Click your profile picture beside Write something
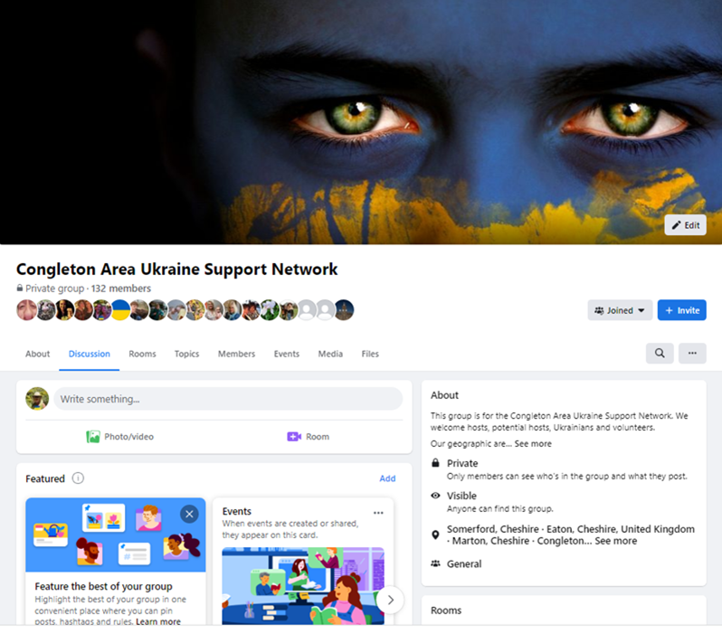Screen dimensions: 722x634 point(37,399)
